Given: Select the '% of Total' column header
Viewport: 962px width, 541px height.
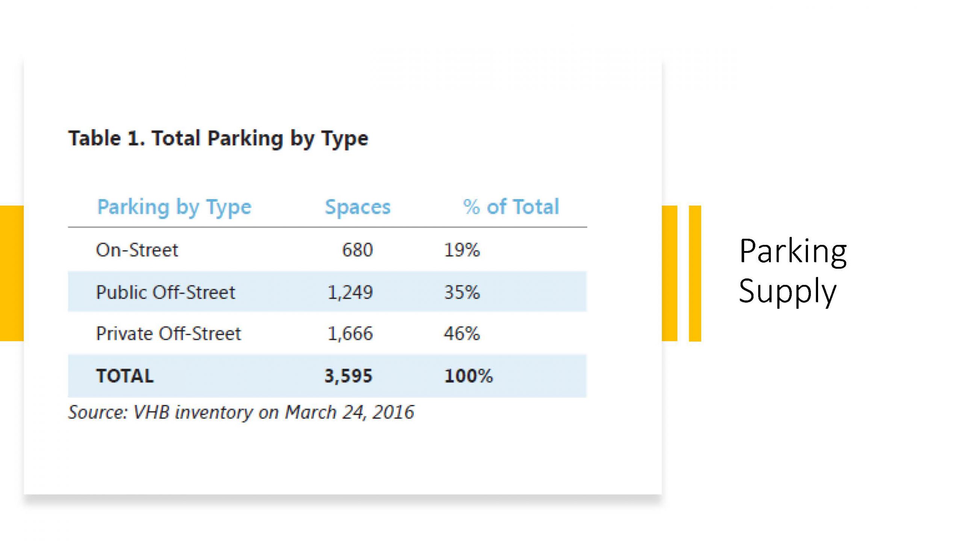Looking at the screenshot, I should (511, 207).
